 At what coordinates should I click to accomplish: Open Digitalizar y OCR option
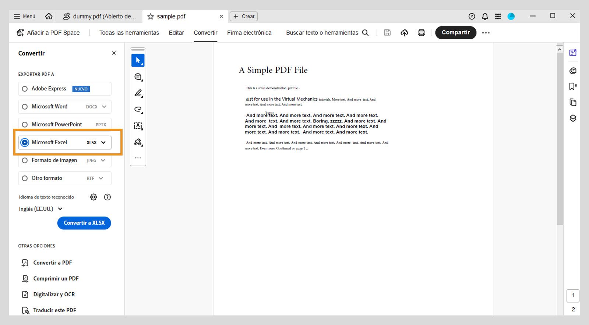48,294
